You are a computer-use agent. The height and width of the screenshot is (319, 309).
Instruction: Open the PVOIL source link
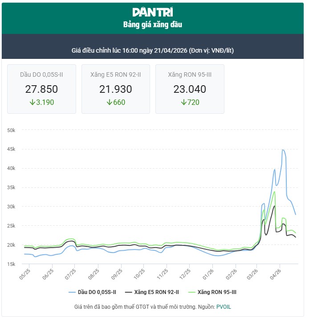click(224, 307)
